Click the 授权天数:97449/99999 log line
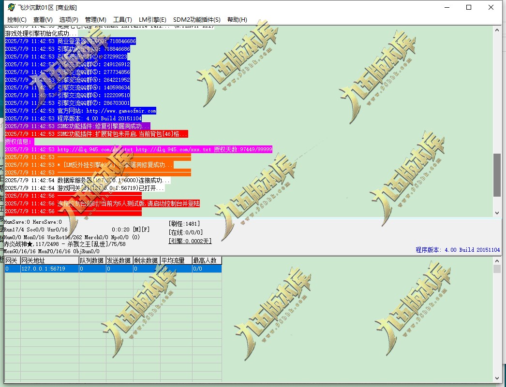 click(139, 149)
